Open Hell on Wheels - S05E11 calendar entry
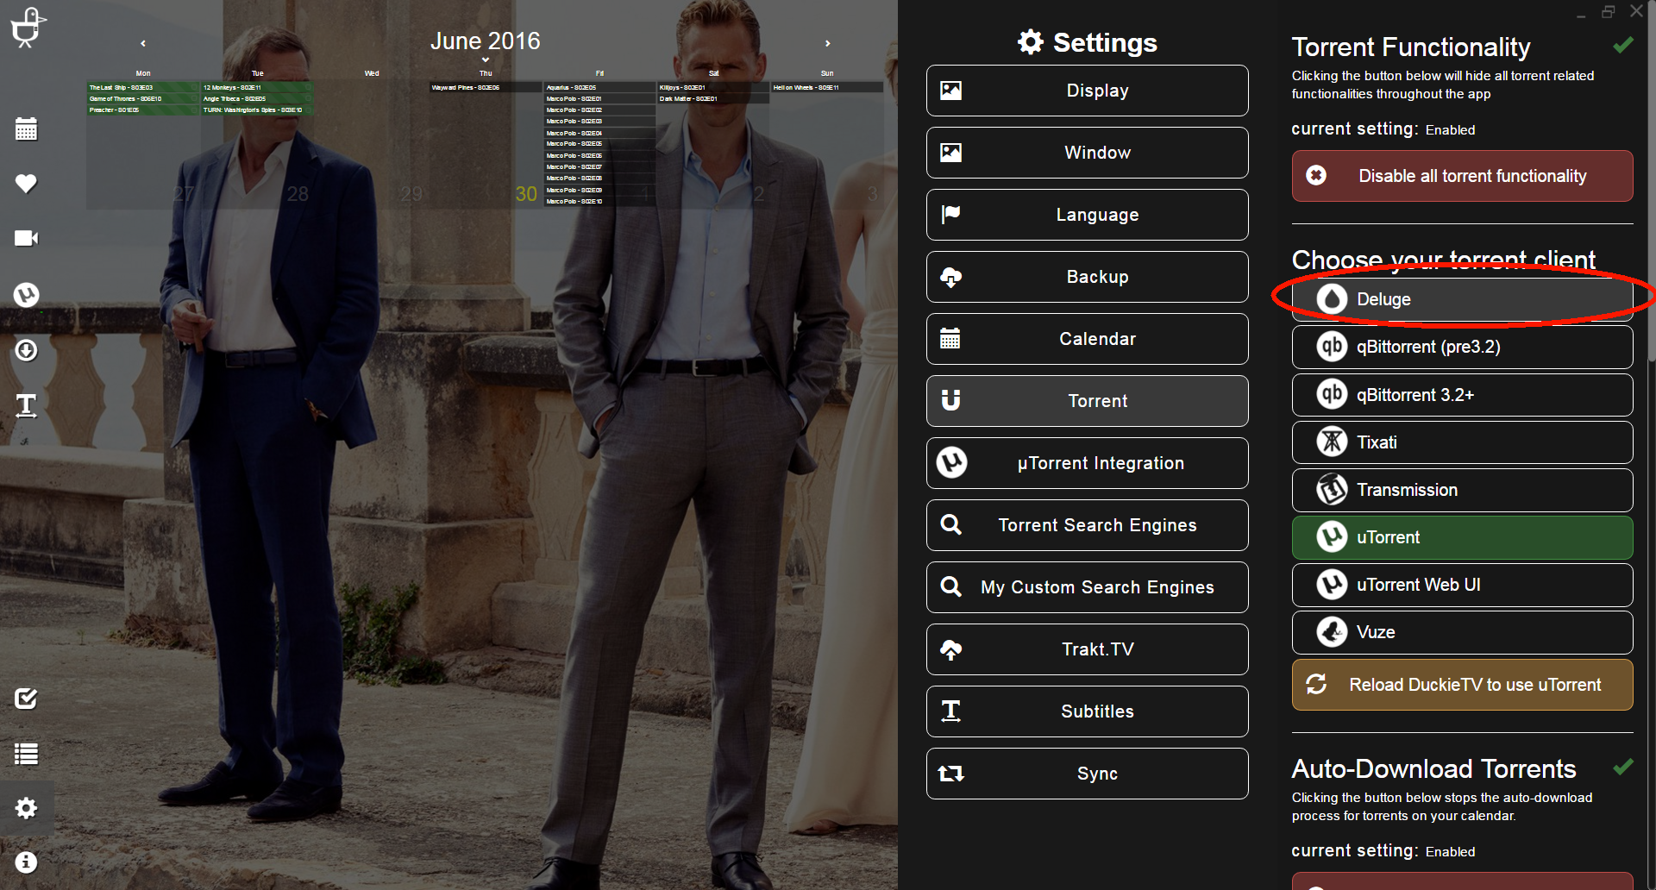 point(827,87)
